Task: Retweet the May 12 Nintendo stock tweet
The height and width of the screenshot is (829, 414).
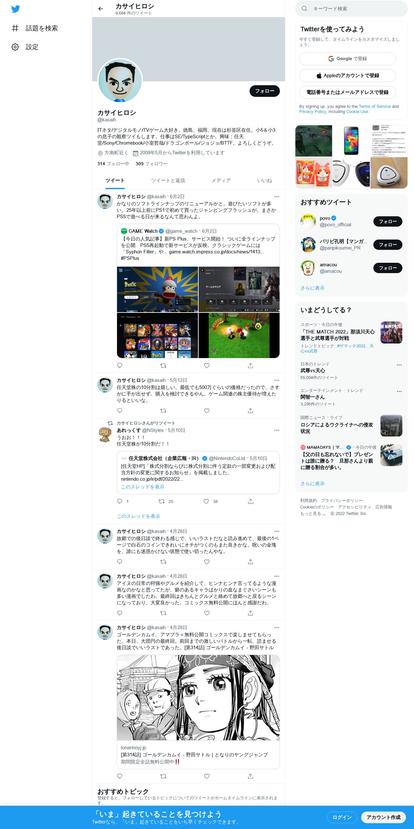Action: tap(163, 411)
